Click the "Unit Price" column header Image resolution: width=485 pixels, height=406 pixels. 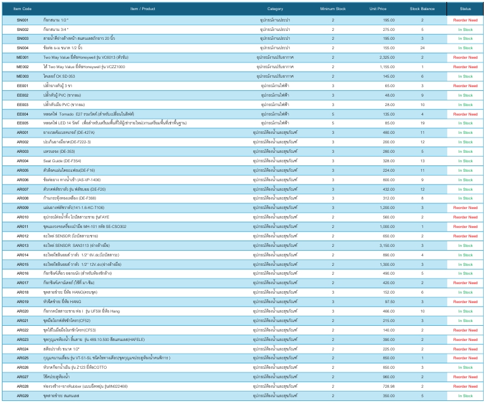(378, 9)
